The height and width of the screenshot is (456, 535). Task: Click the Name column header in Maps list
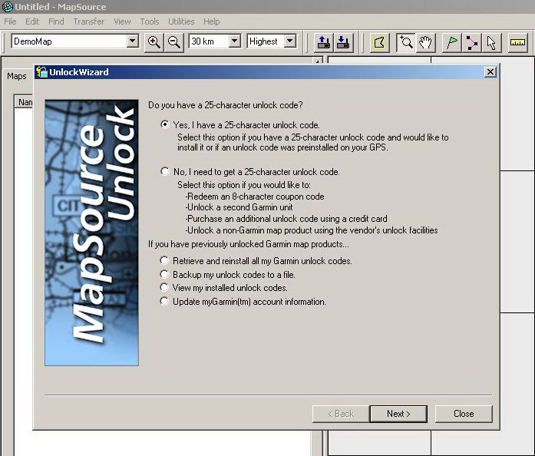coord(24,102)
